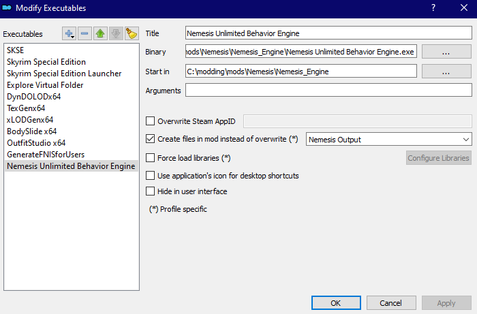Click the Mod Organizer icon in the title bar

coord(7,8)
